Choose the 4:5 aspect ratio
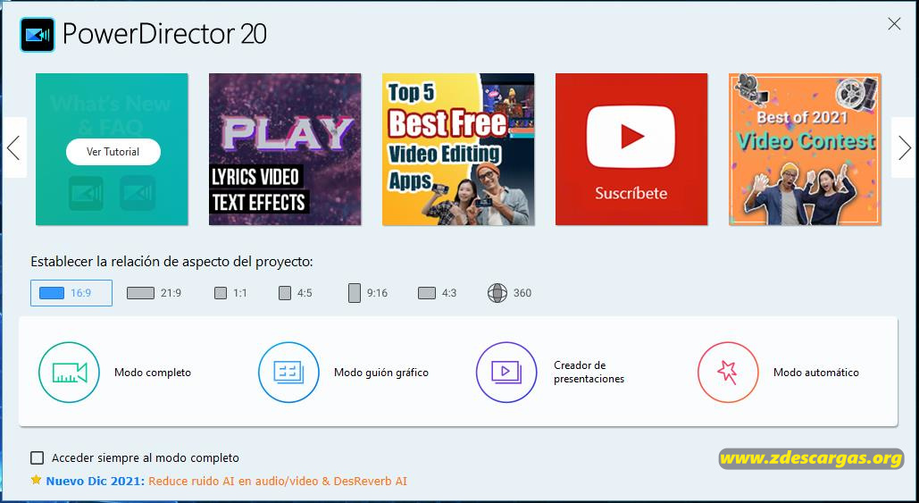 tap(296, 293)
